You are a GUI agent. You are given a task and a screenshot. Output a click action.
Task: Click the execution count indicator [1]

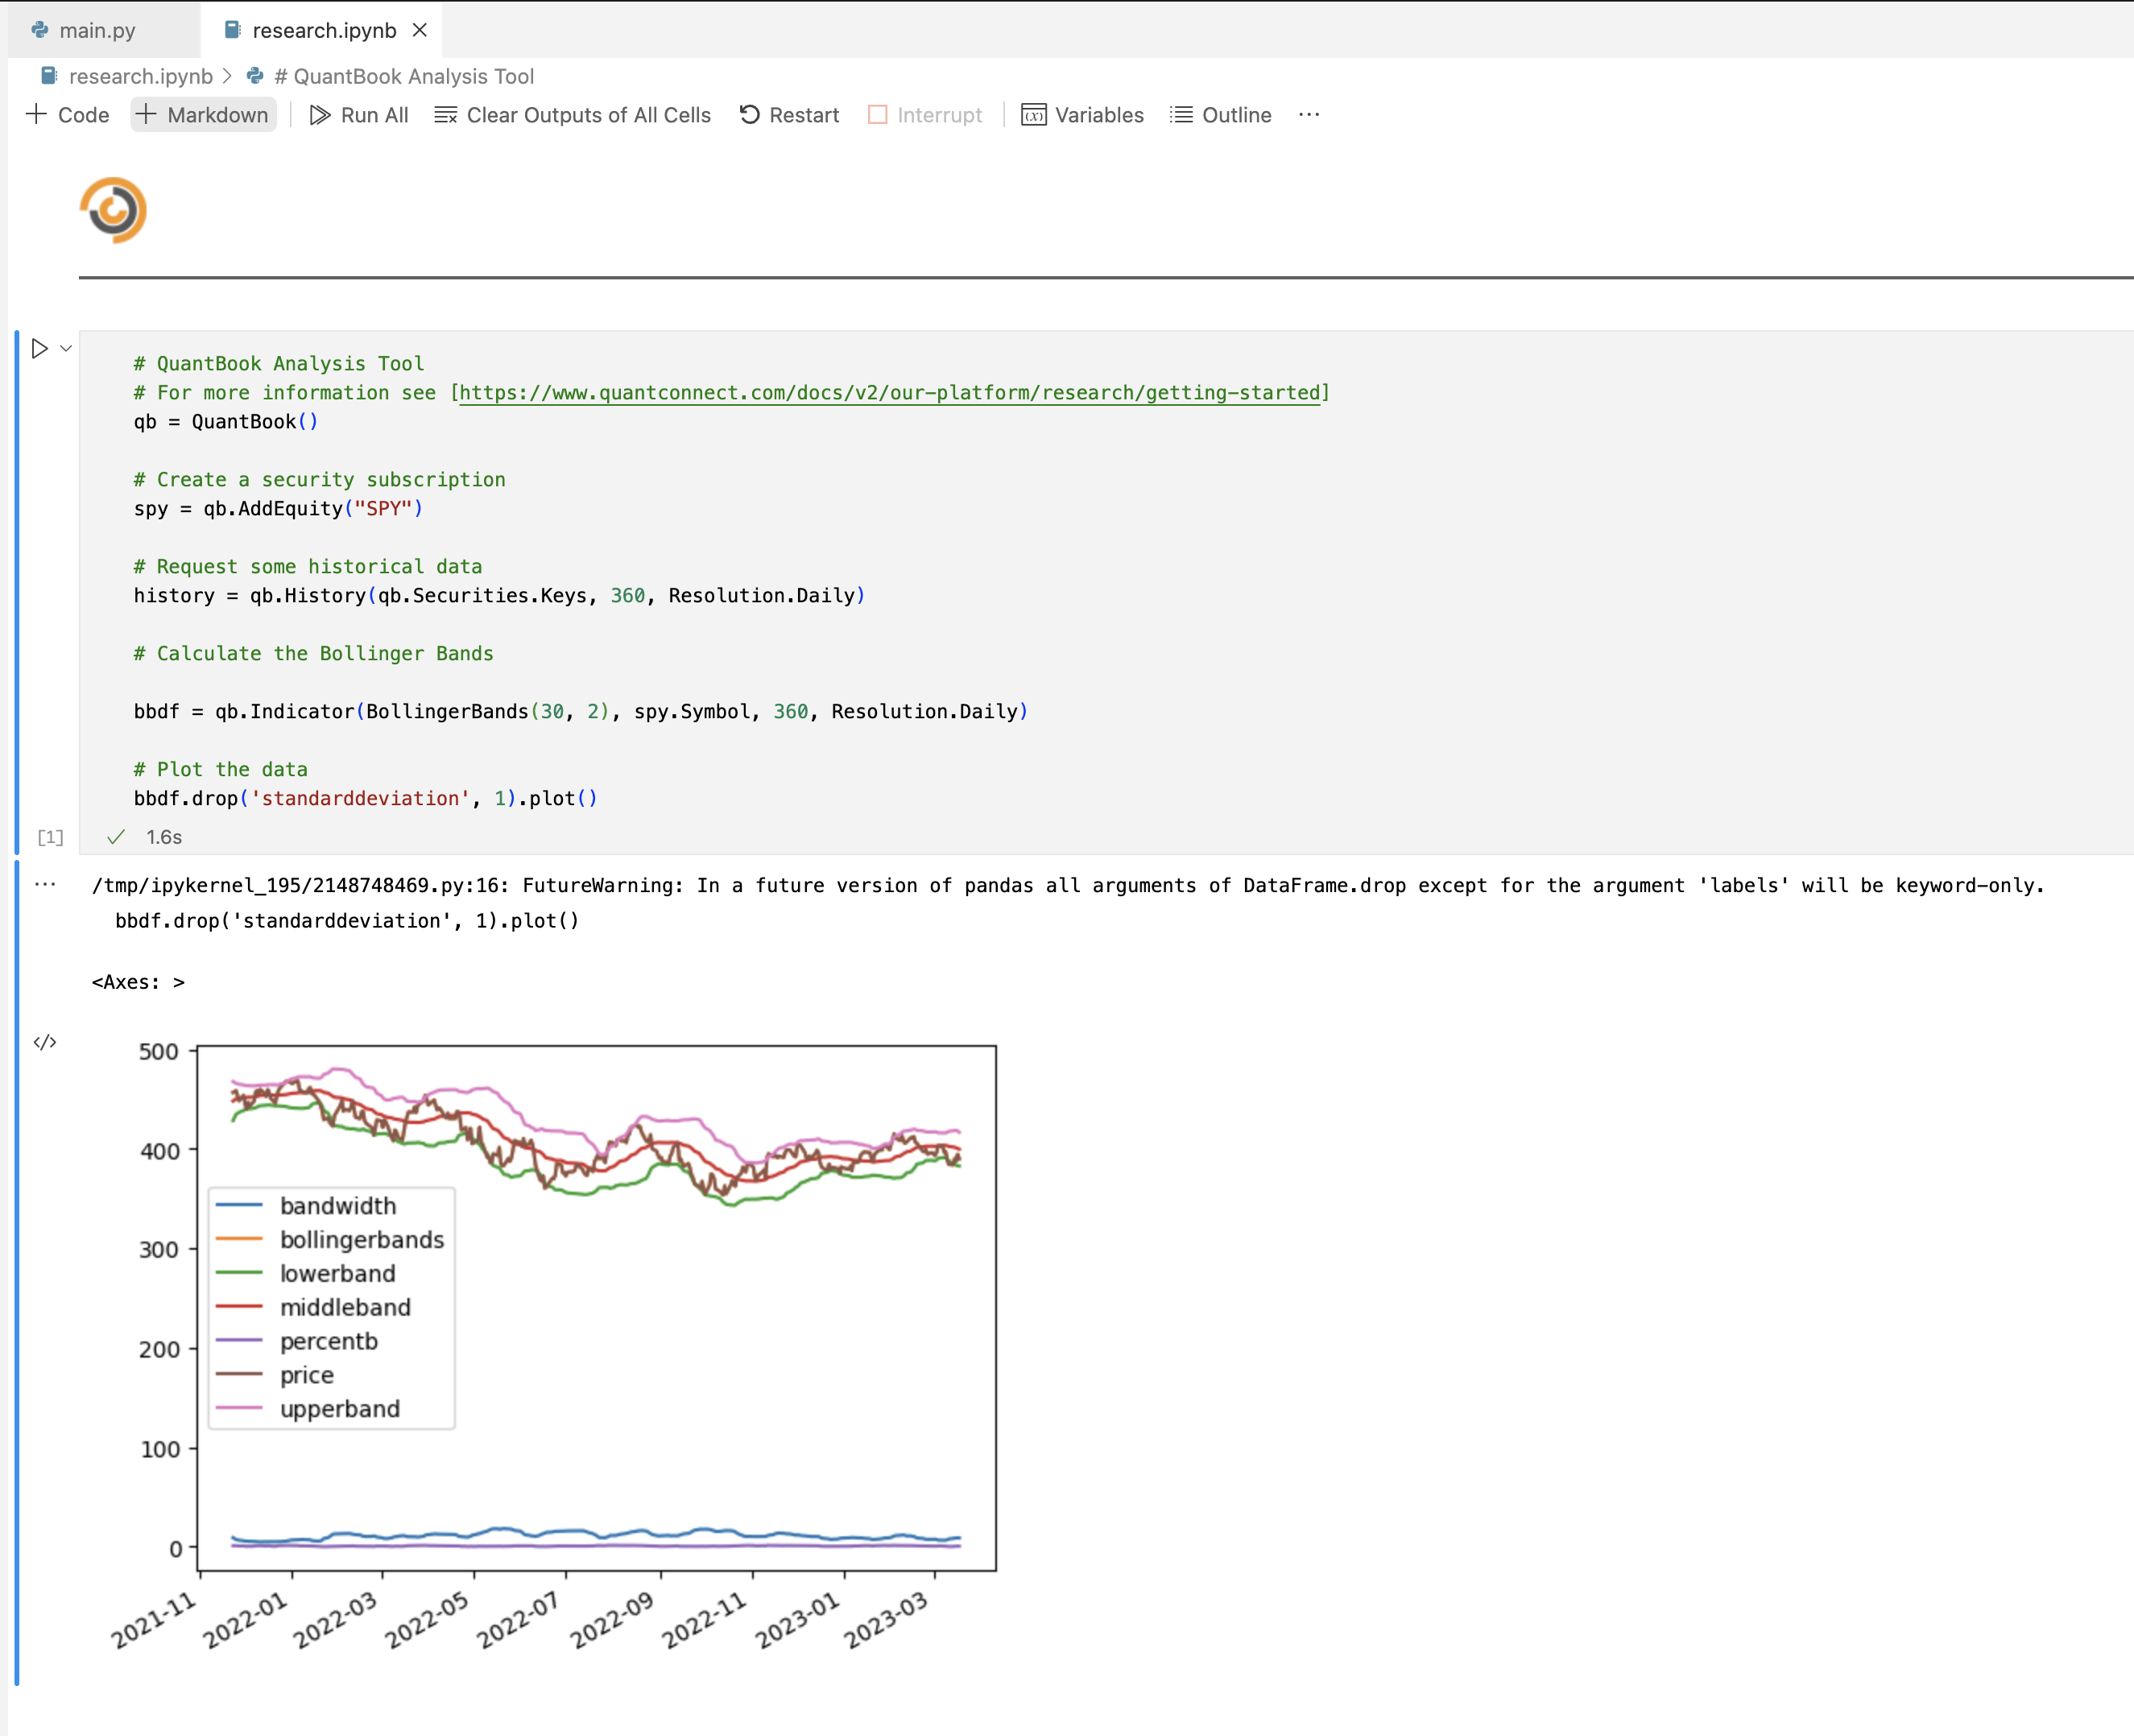pyautogui.click(x=49, y=837)
